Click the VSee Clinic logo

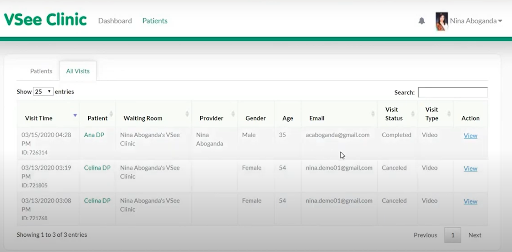tap(45, 20)
